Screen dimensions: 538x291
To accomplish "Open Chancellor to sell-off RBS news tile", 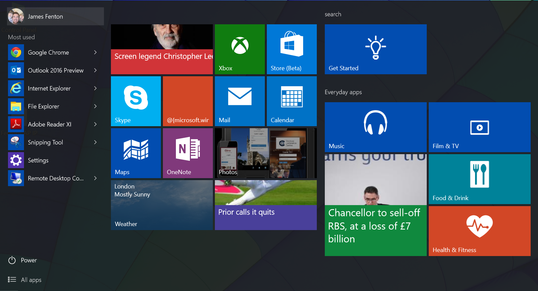I will (x=376, y=205).
